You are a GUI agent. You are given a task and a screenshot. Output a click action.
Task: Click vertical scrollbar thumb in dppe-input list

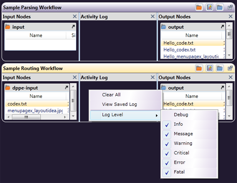(73, 101)
